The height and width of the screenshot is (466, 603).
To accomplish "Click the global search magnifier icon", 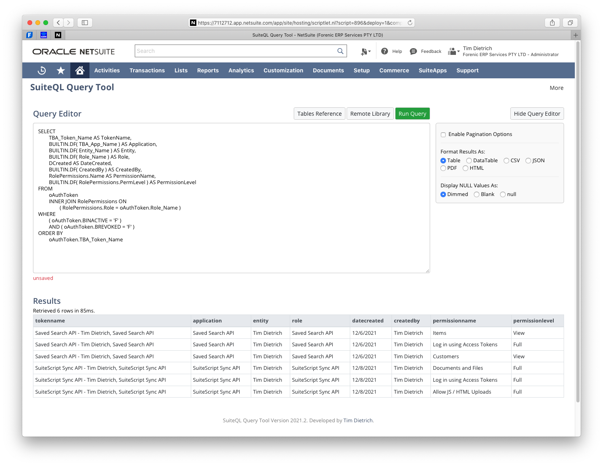I will point(340,51).
